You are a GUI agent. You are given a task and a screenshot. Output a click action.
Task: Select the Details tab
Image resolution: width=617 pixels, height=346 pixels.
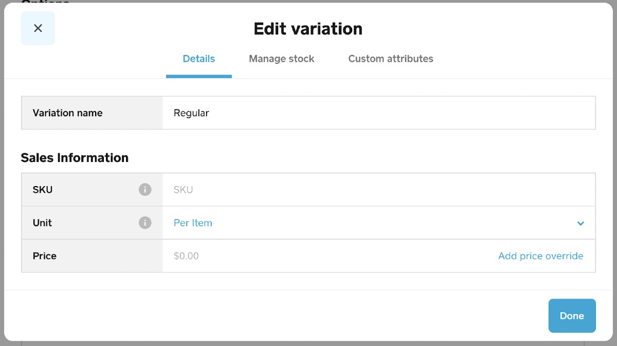[x=198, y=59]
